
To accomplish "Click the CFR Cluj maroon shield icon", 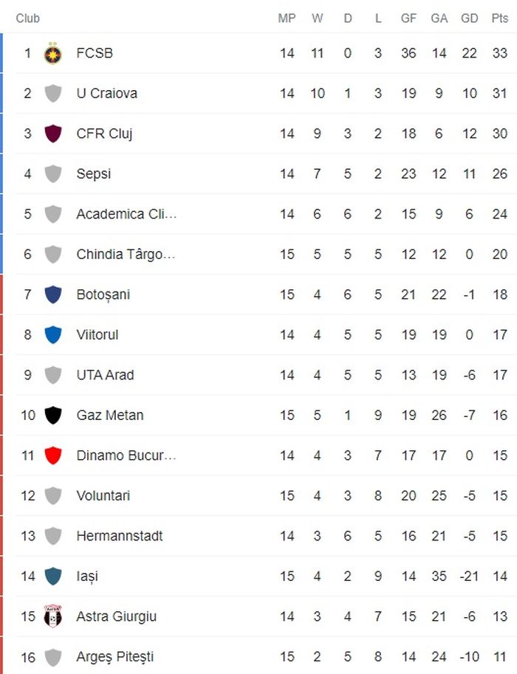I will [52, 134].
